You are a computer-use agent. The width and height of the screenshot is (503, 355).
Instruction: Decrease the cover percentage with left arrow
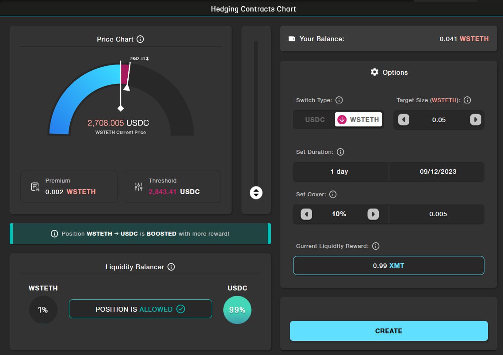tap(306, 214)
